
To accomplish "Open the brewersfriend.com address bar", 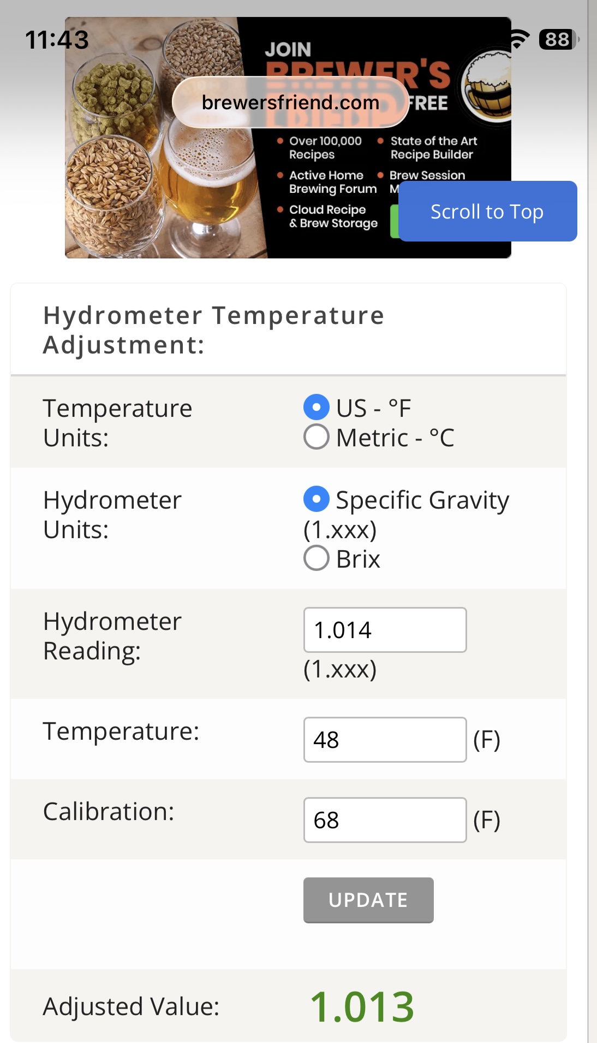I will pyautogui.click(x=290, y=102).
